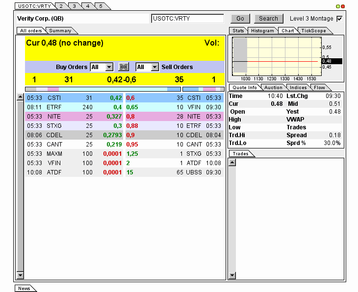This screenshot has height=292, width=358.
Task: Open the TickScope tab
Action: tap(313, 31)
